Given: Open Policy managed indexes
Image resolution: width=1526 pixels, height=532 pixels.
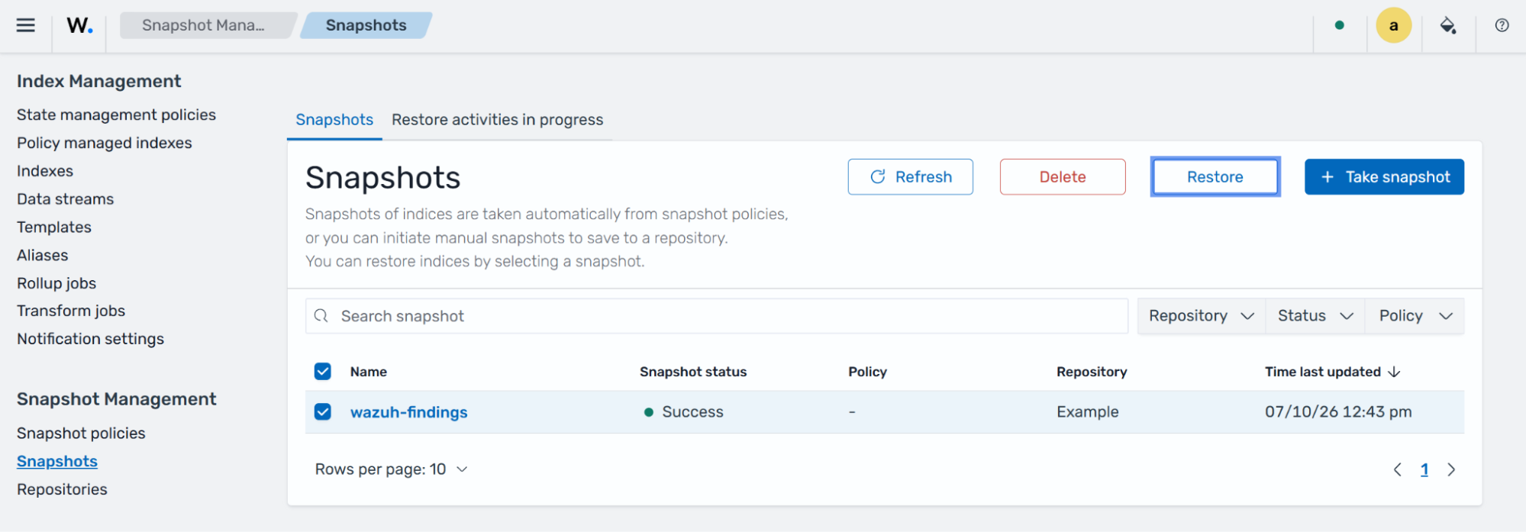Looking at the screenshot, I should tap(105, 143).
